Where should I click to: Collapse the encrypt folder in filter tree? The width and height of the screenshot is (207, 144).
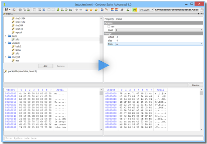pyautogui.click(x=6, y=57)
